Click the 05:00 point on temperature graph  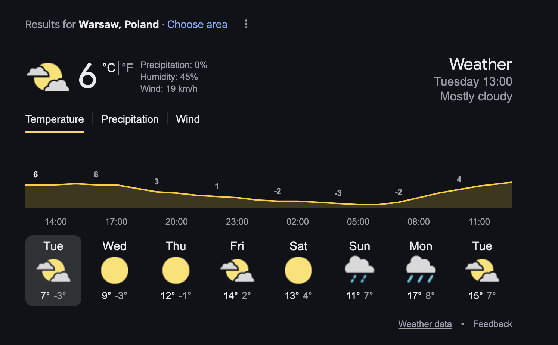(x=358, y=204)
